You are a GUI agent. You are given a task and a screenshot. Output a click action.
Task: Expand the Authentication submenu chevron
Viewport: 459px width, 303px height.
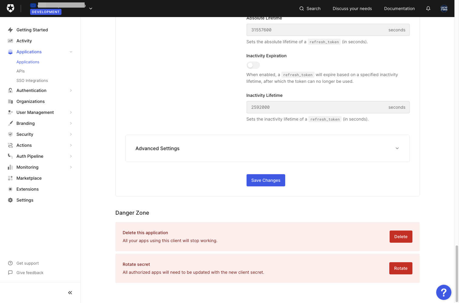pos(71,90)
